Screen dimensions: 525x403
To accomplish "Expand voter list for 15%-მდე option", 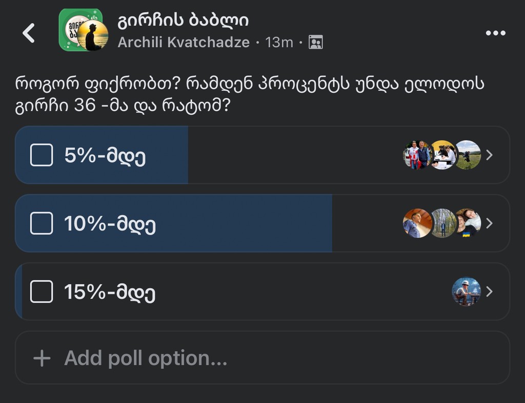I will pos(490,292).
